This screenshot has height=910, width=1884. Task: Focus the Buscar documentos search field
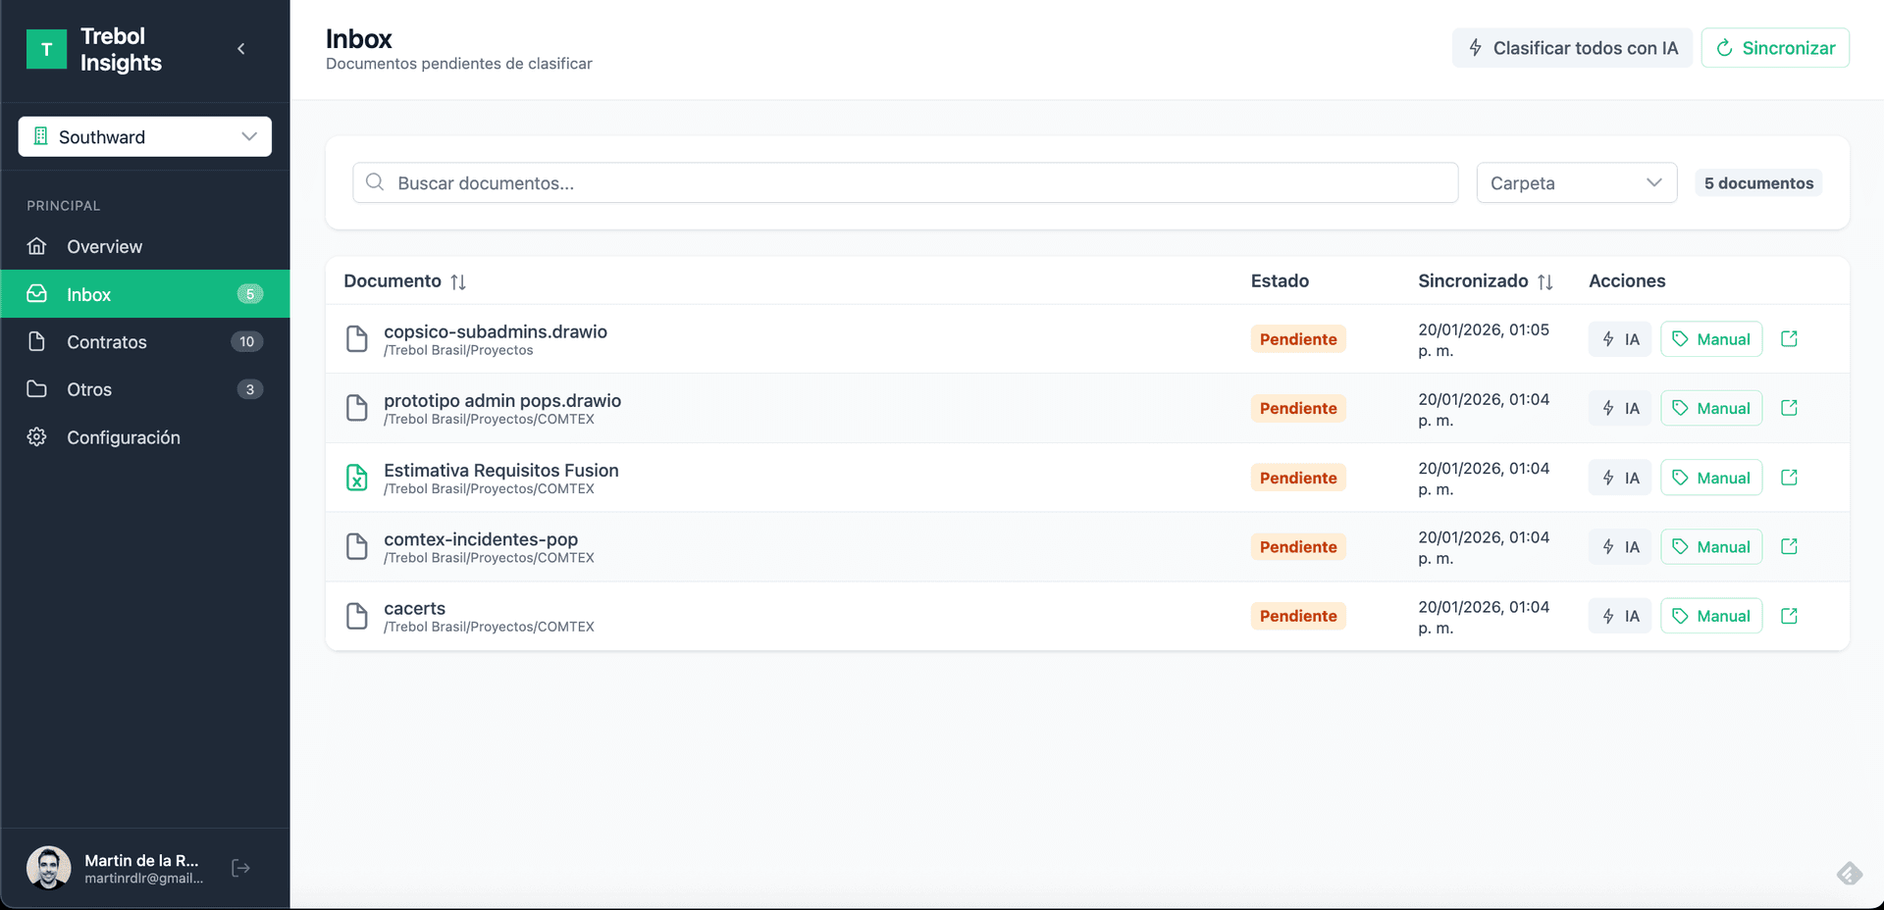point(905,183)
